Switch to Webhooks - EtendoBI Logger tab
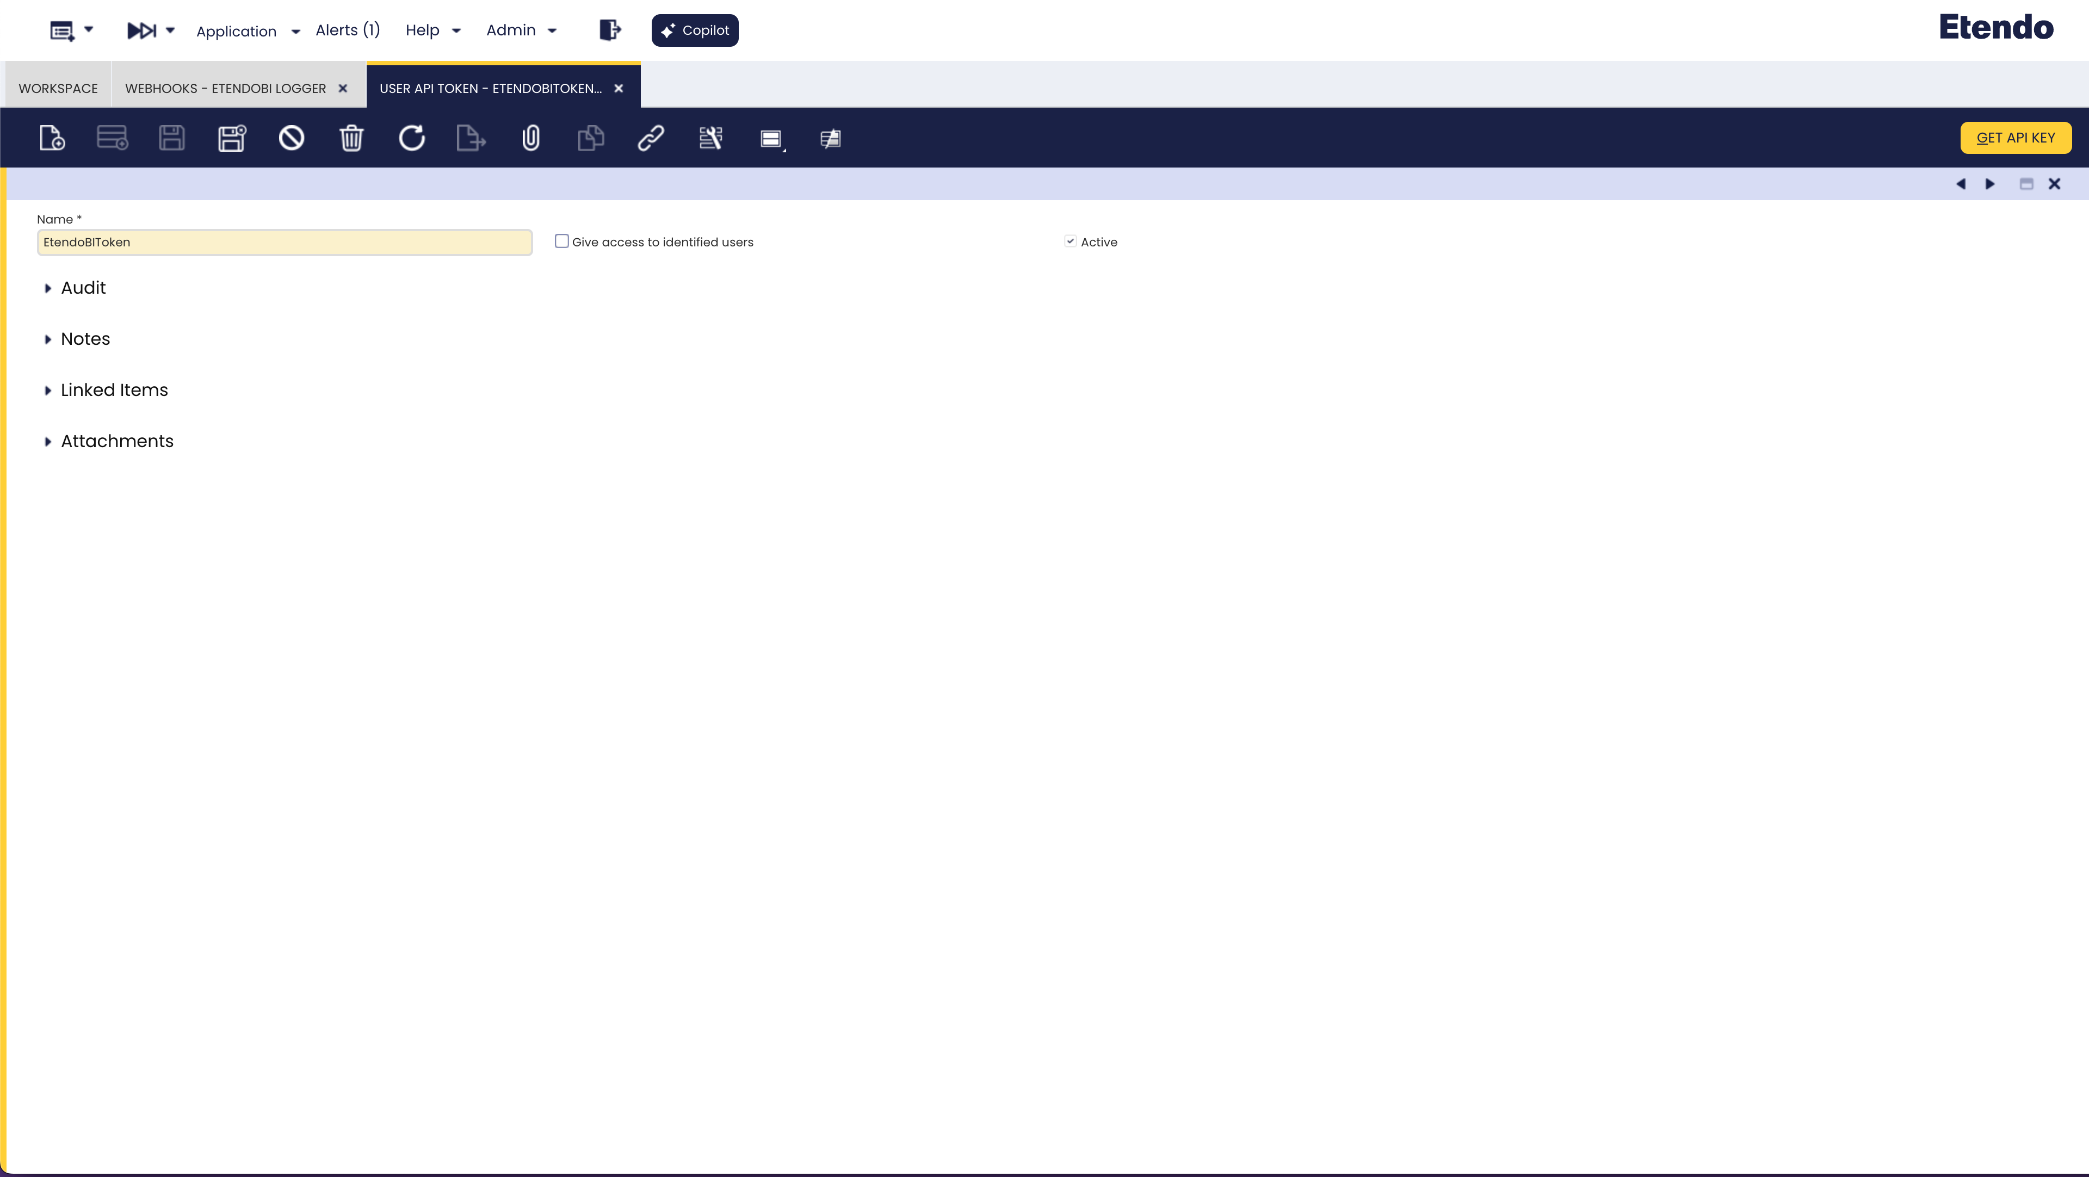The width and height of the screenshot is (2089, 1177). point(225,88)
